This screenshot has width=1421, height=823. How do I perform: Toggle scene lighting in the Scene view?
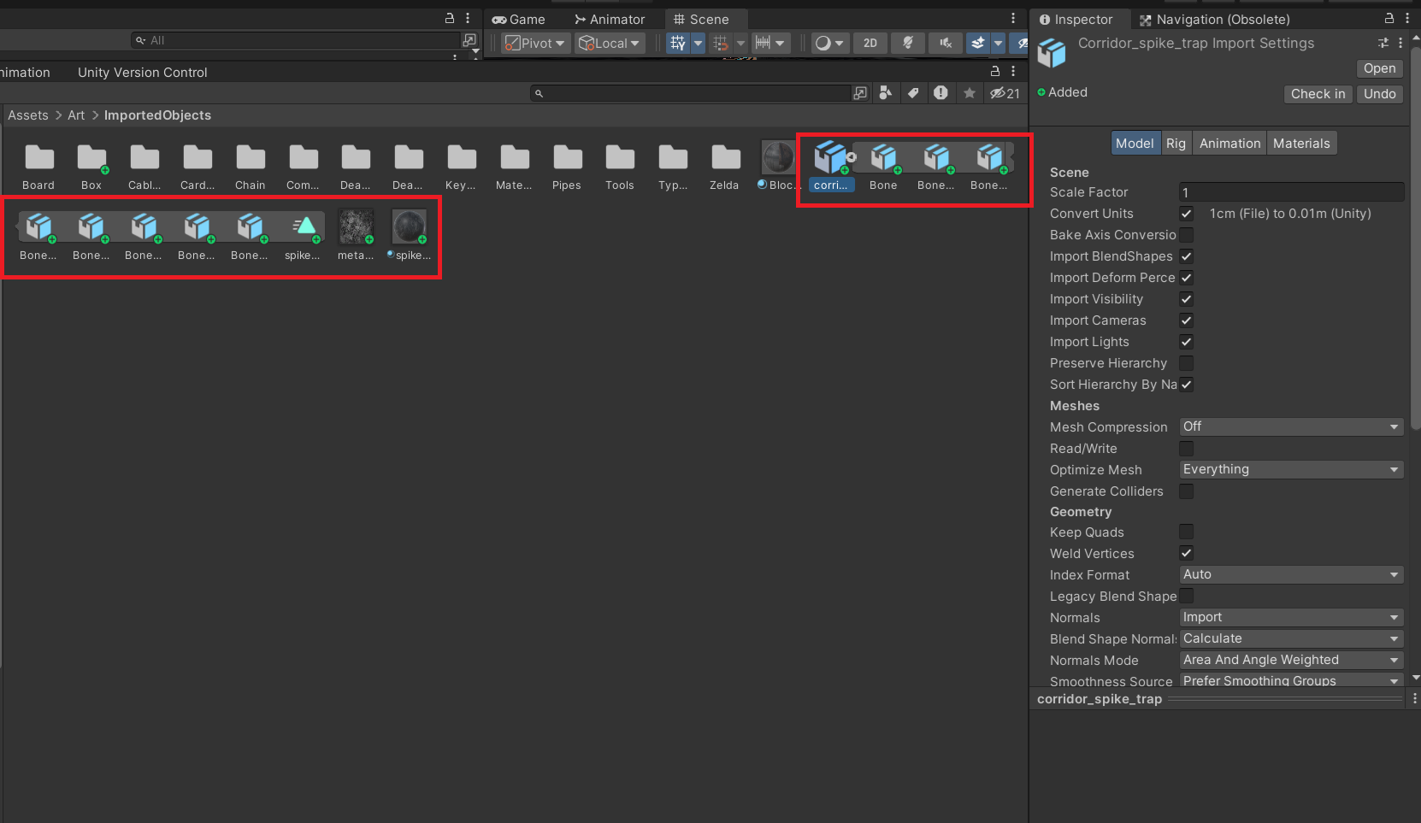click(x=907, y=43)
